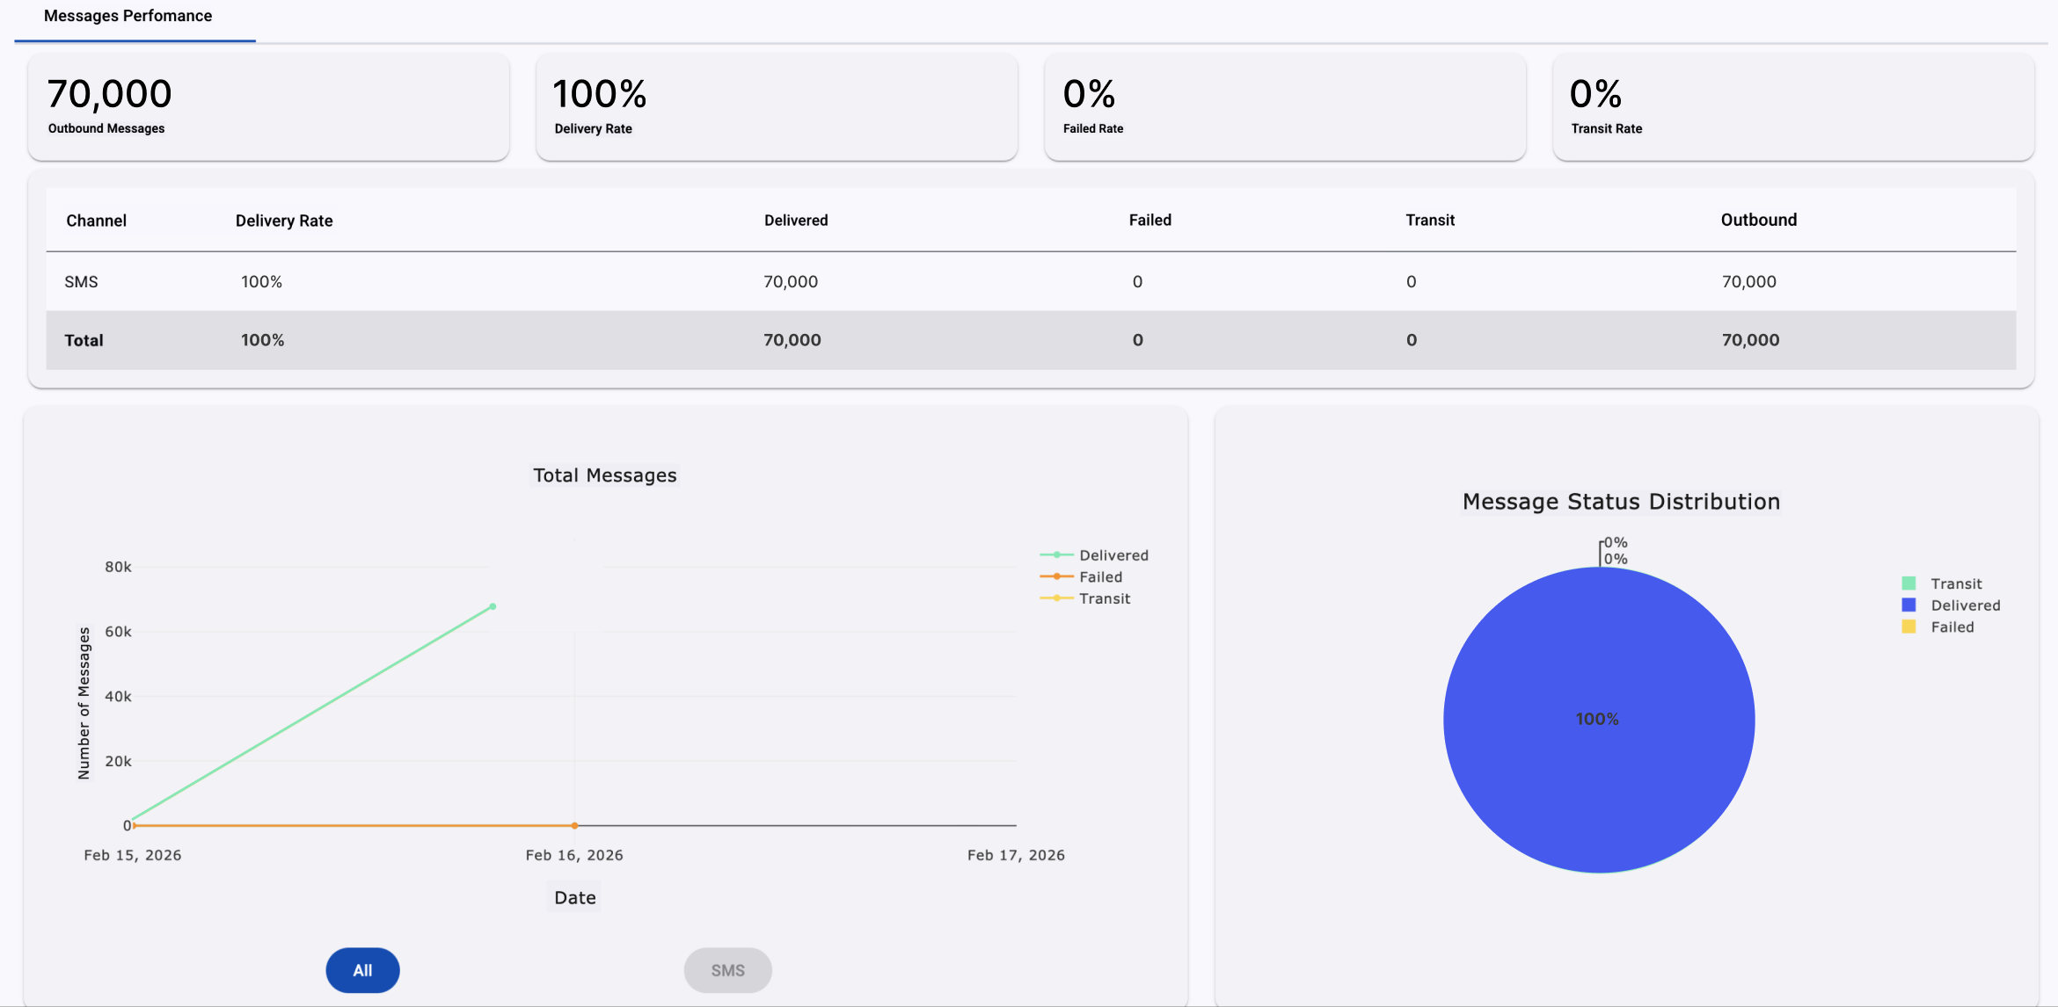Click the Outbound Messages summary card
2058x1007 pixels.
coord(268,107)
